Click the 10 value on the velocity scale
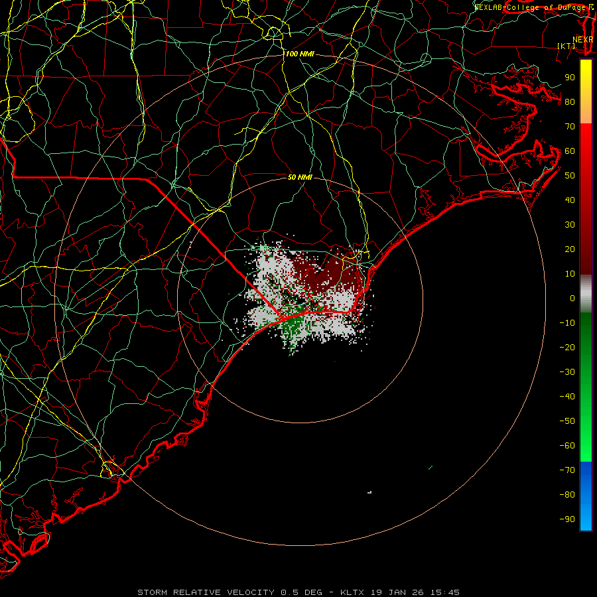597x597 pixels. 570,274
